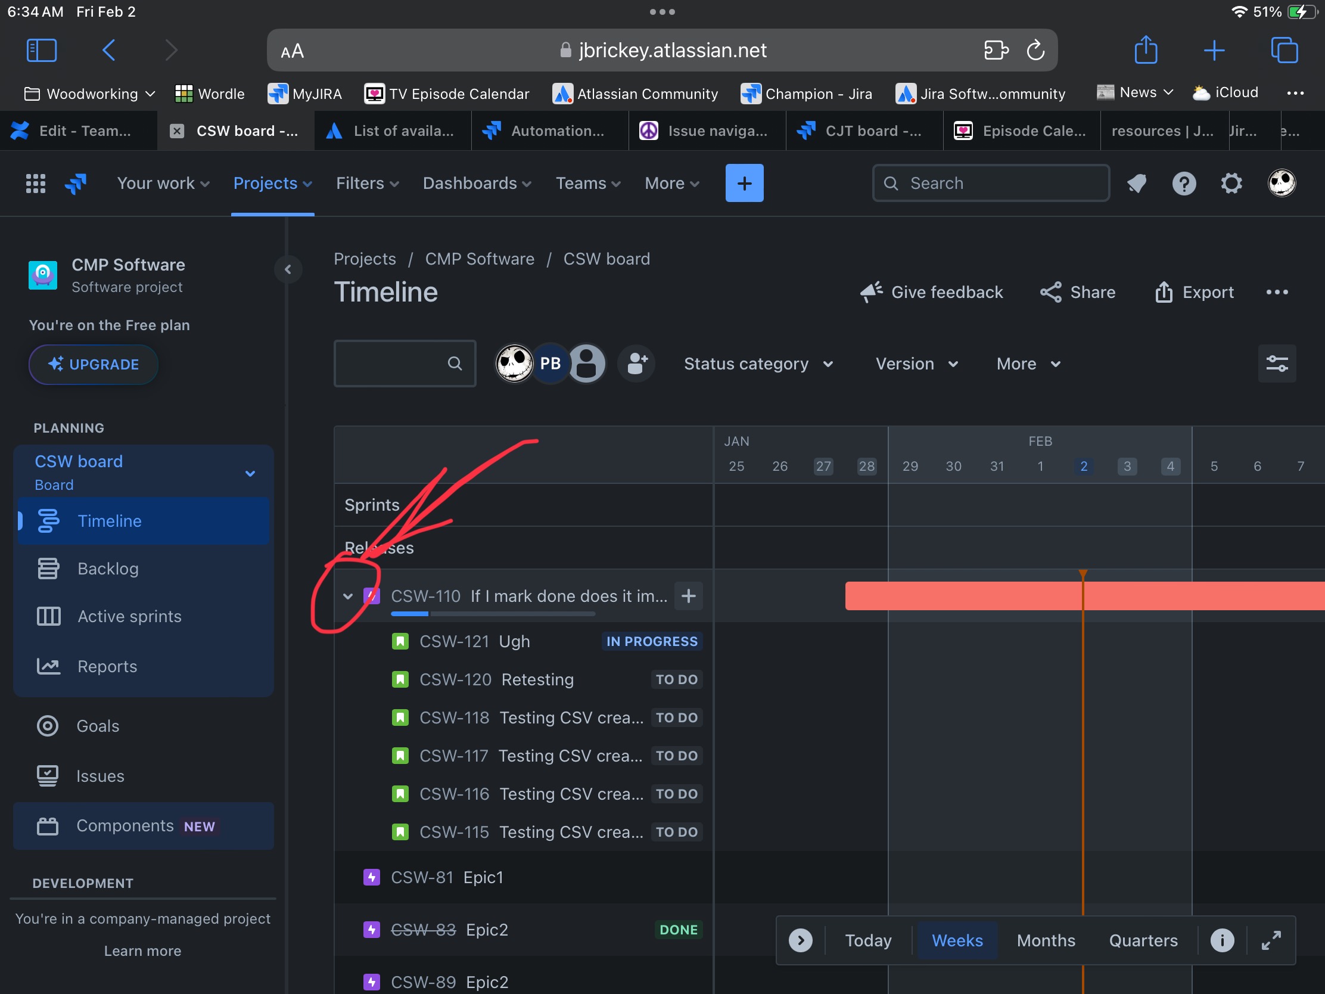The image size is (1325, 994).
Task: Open the Status category dropdown
Action: (758, 364)
